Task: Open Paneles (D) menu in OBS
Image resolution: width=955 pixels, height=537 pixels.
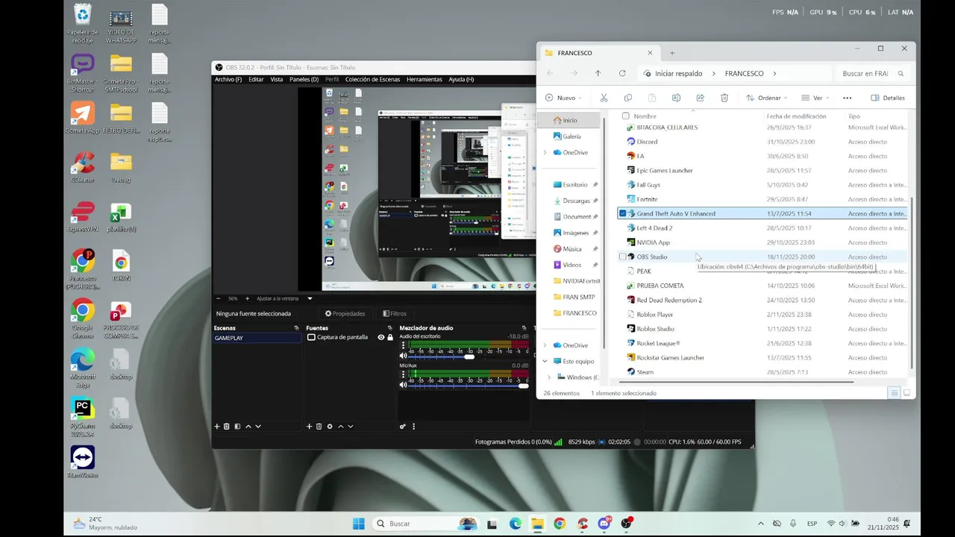Action: [304, 79]
